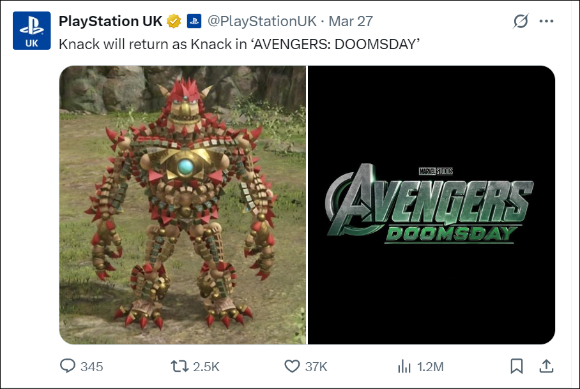Open the view analytics bar-chart icon
The width and height of the screenshot is (580, 389).
click(404, 366)
